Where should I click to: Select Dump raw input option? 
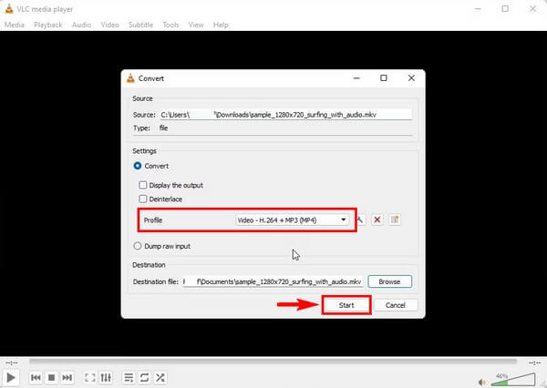click(138, 246)
